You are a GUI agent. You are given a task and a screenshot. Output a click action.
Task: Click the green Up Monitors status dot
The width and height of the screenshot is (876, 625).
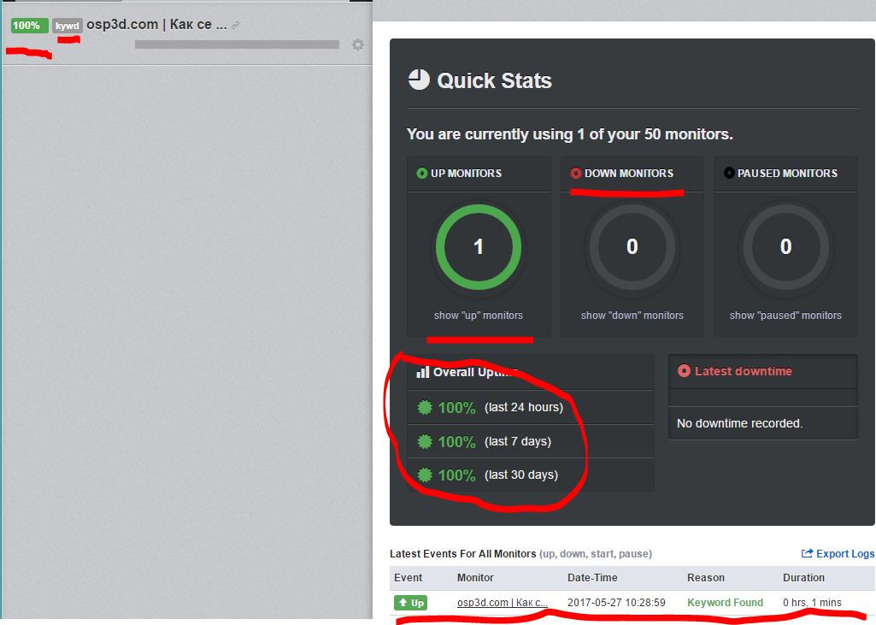422,174
